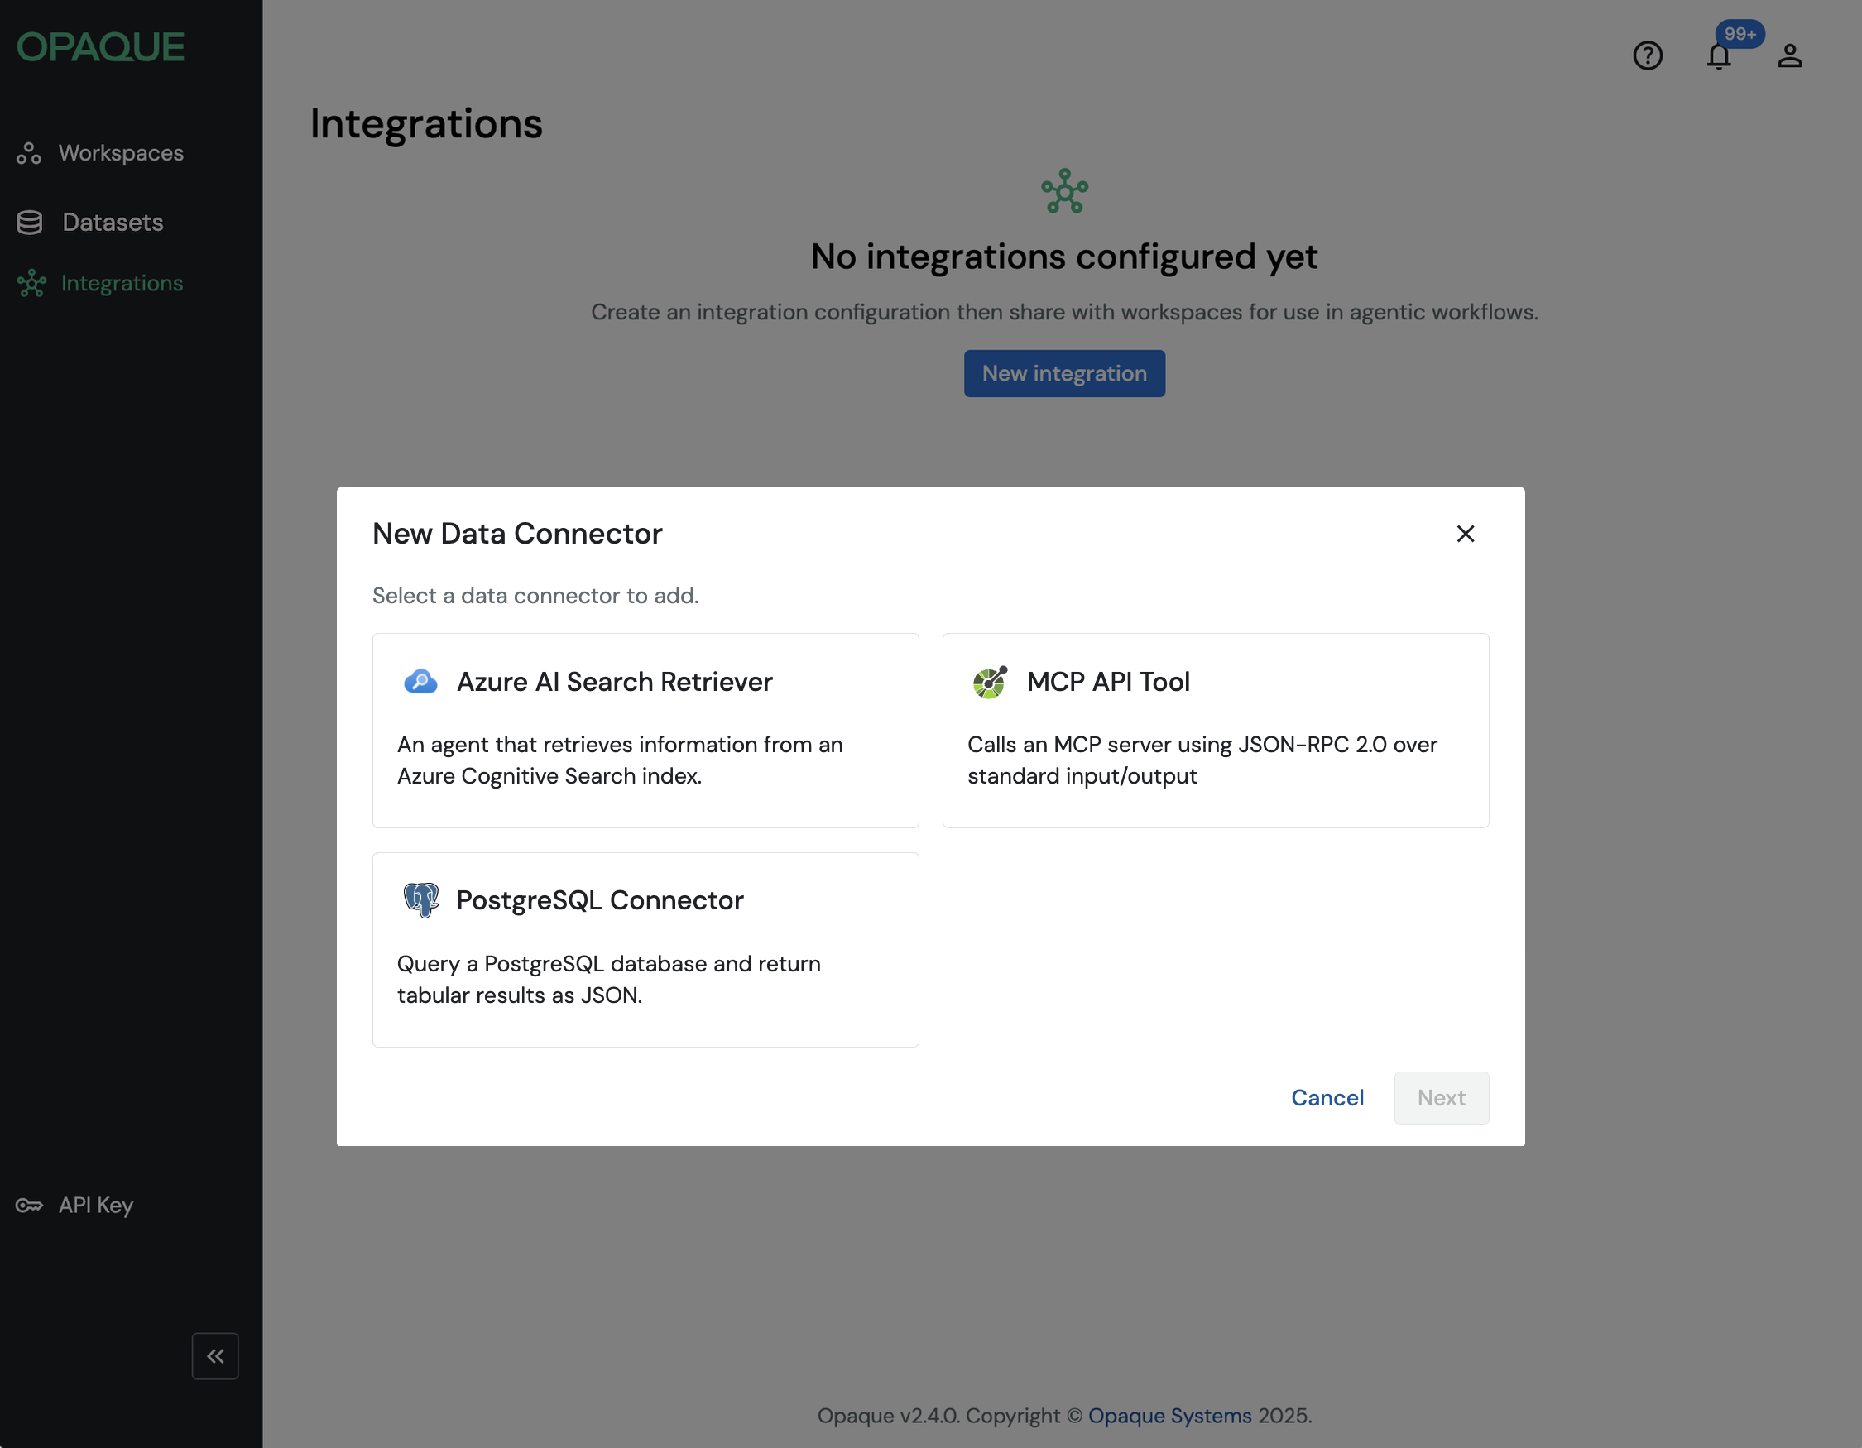Image resolution: width=1862 pixels, height=1448 pixels.
Task: Click the Azure AI Search cloud icon
Action: click(420, 682)
